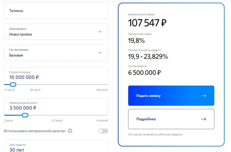Expand the Цели кредита dropdown chevron

click(101, 32)
